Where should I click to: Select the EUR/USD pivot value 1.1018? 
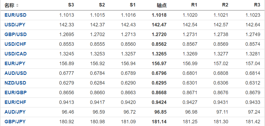[159, 15]
